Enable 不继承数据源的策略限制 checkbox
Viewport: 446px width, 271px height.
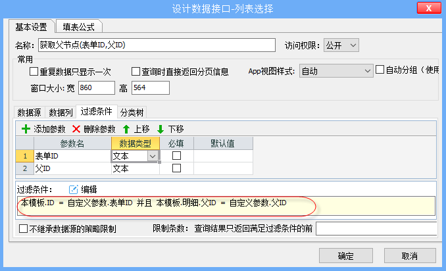coord(23,229)
